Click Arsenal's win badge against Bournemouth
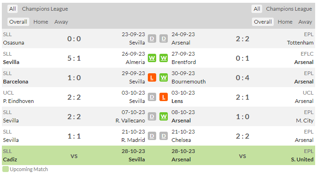 pos(164,78)
